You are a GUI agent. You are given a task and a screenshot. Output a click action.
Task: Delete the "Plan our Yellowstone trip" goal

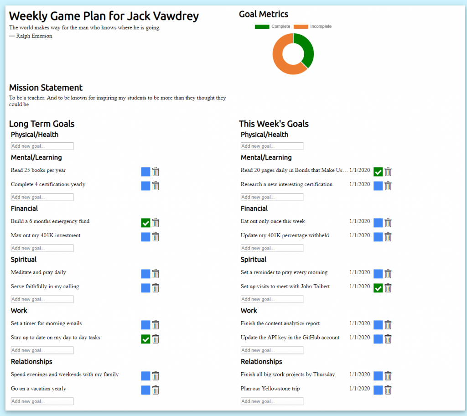coord(388,390)
